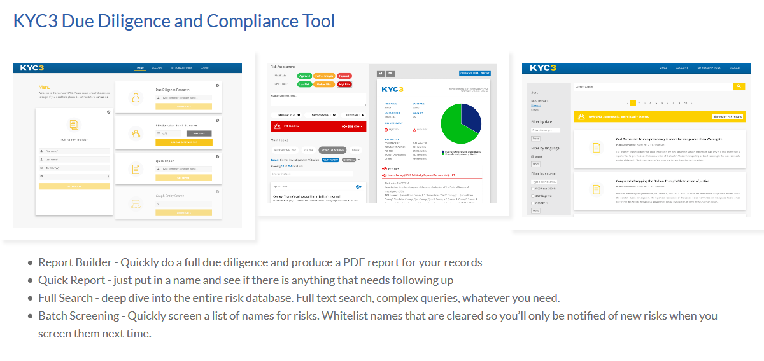The height and width of the screenshot is (361, 764).
Task: Click the yellow magnifier search button
Action: coord(739,86)
